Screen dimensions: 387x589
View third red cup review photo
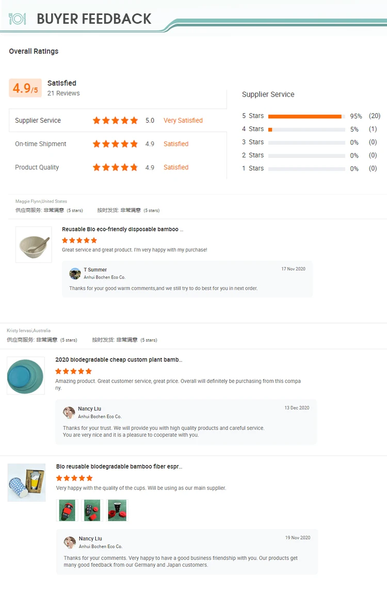(117, 510)
